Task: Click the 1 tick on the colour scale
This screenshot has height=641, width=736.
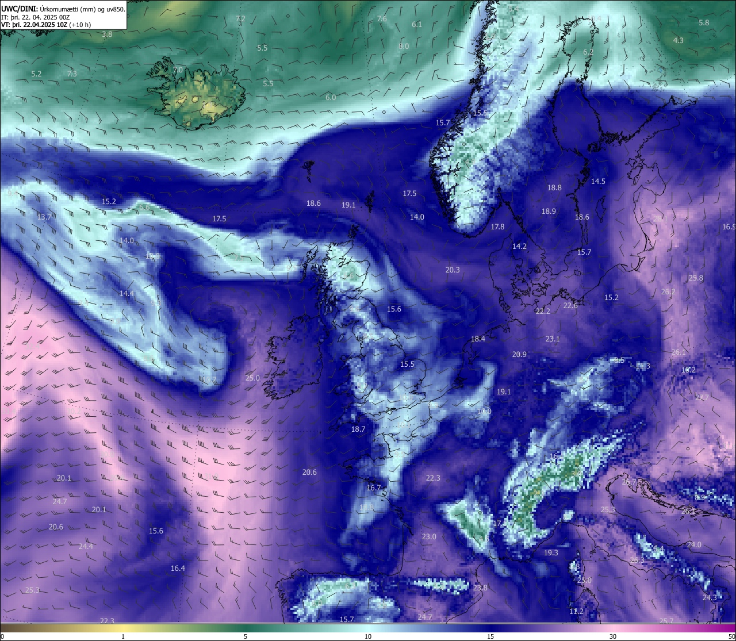Action: click(123, 636)
